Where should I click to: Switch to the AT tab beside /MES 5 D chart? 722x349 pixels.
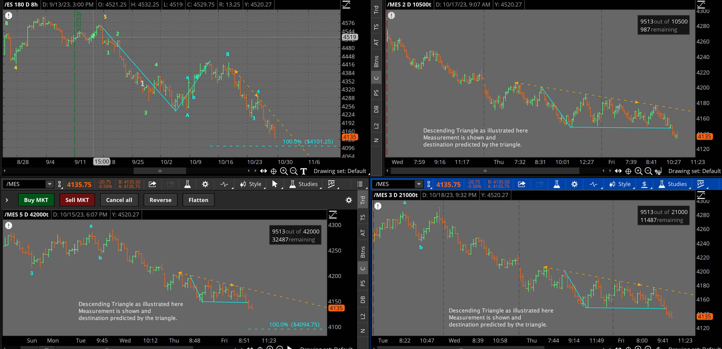[x=363, y=233]
